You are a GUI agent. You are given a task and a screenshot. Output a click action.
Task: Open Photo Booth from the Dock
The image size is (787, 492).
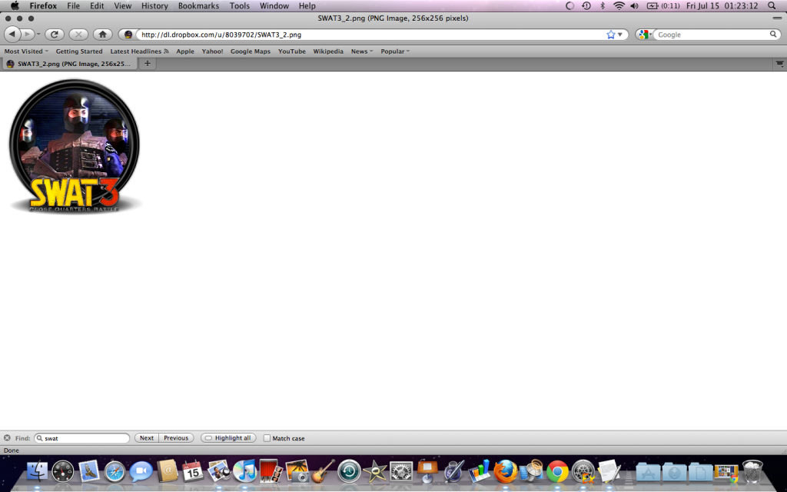pos(271,471)
